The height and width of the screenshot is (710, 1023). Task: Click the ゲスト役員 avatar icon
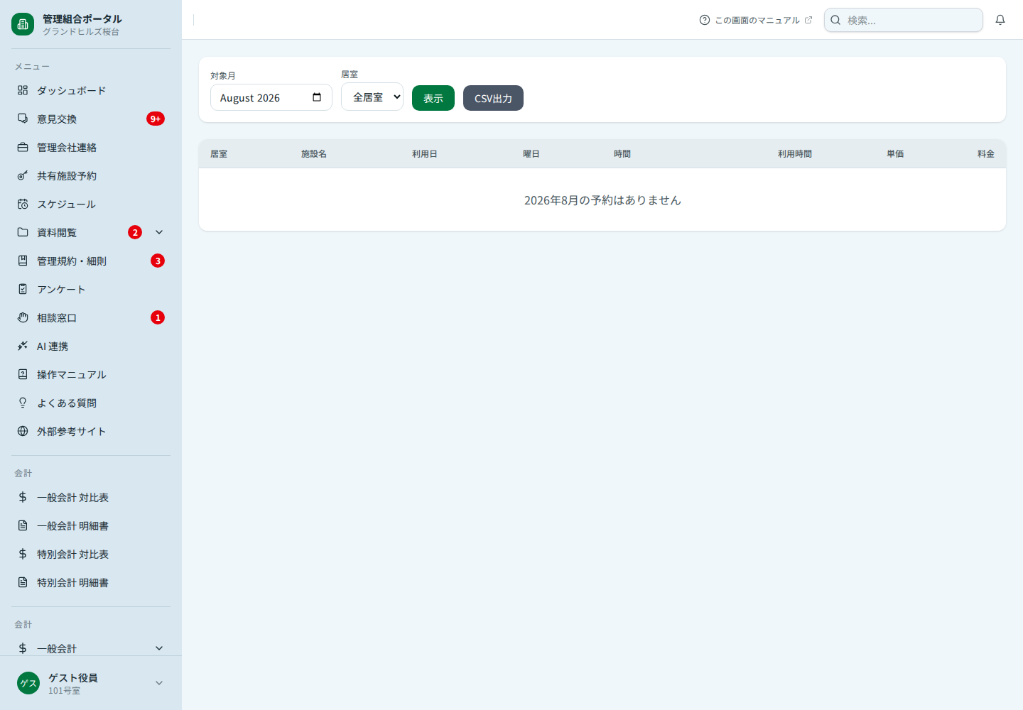point(28,683)
